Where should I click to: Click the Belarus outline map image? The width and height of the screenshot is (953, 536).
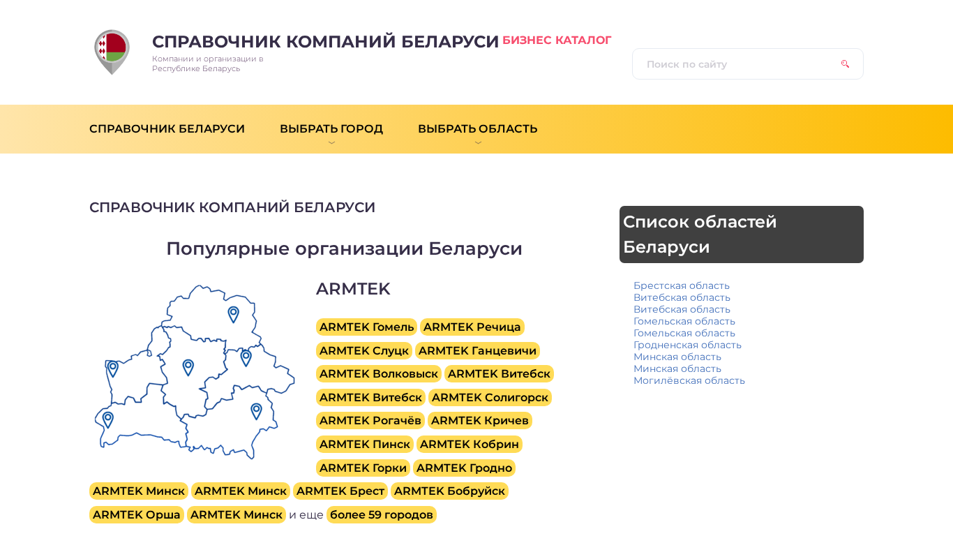click(x=195, y=372)
